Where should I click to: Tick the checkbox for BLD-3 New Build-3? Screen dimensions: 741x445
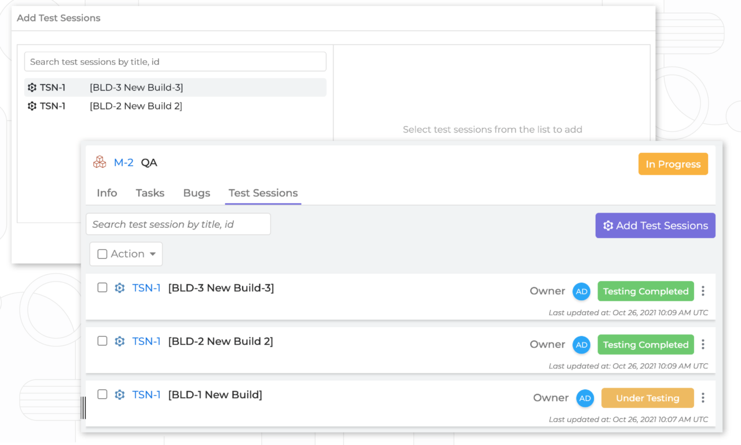tap(102, 287)
